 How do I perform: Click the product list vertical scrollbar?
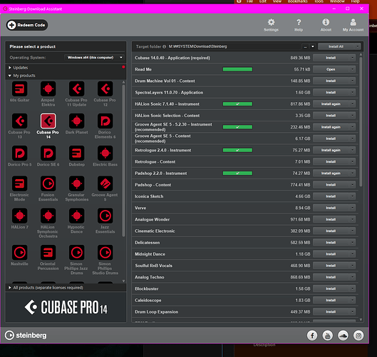(x=123, y=161)
